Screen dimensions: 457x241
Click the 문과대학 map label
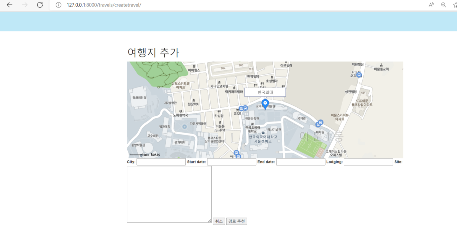(x=180, y=142)
